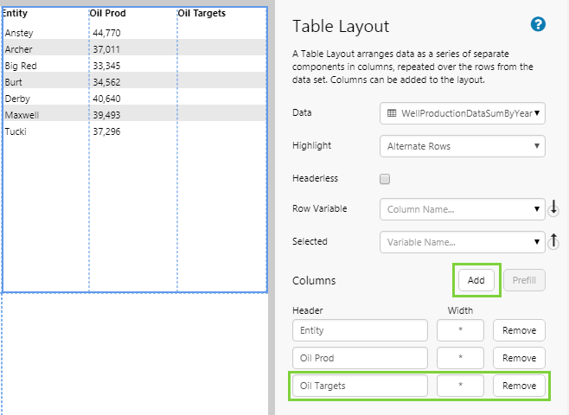Viewport: 569px width, 415px height.
Task: Edit the Entity header field
Action: pyautogui.click(x=360, y=330)
